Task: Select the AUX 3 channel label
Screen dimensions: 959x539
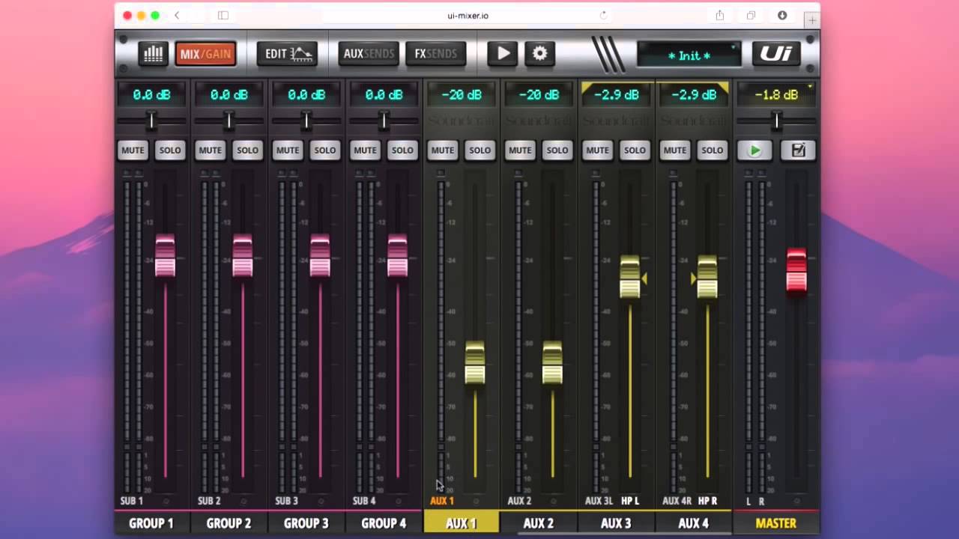Action: click(x=616, y=523)
